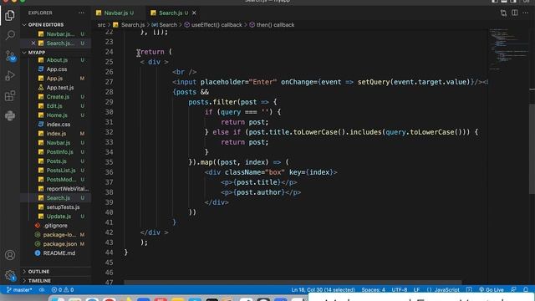Open Navbar.js from Open Editors list
The image size is (535, 301).
pyautogui.click(x=60, y=34)
